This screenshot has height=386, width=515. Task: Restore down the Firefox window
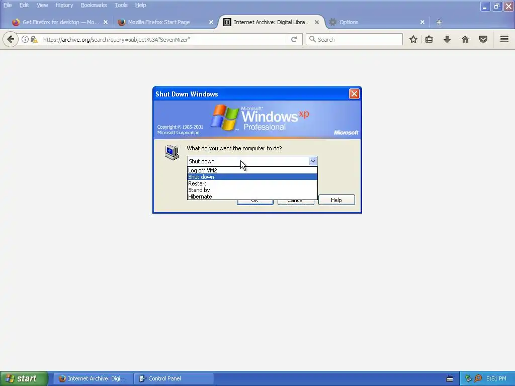click(x=496, y=6)
